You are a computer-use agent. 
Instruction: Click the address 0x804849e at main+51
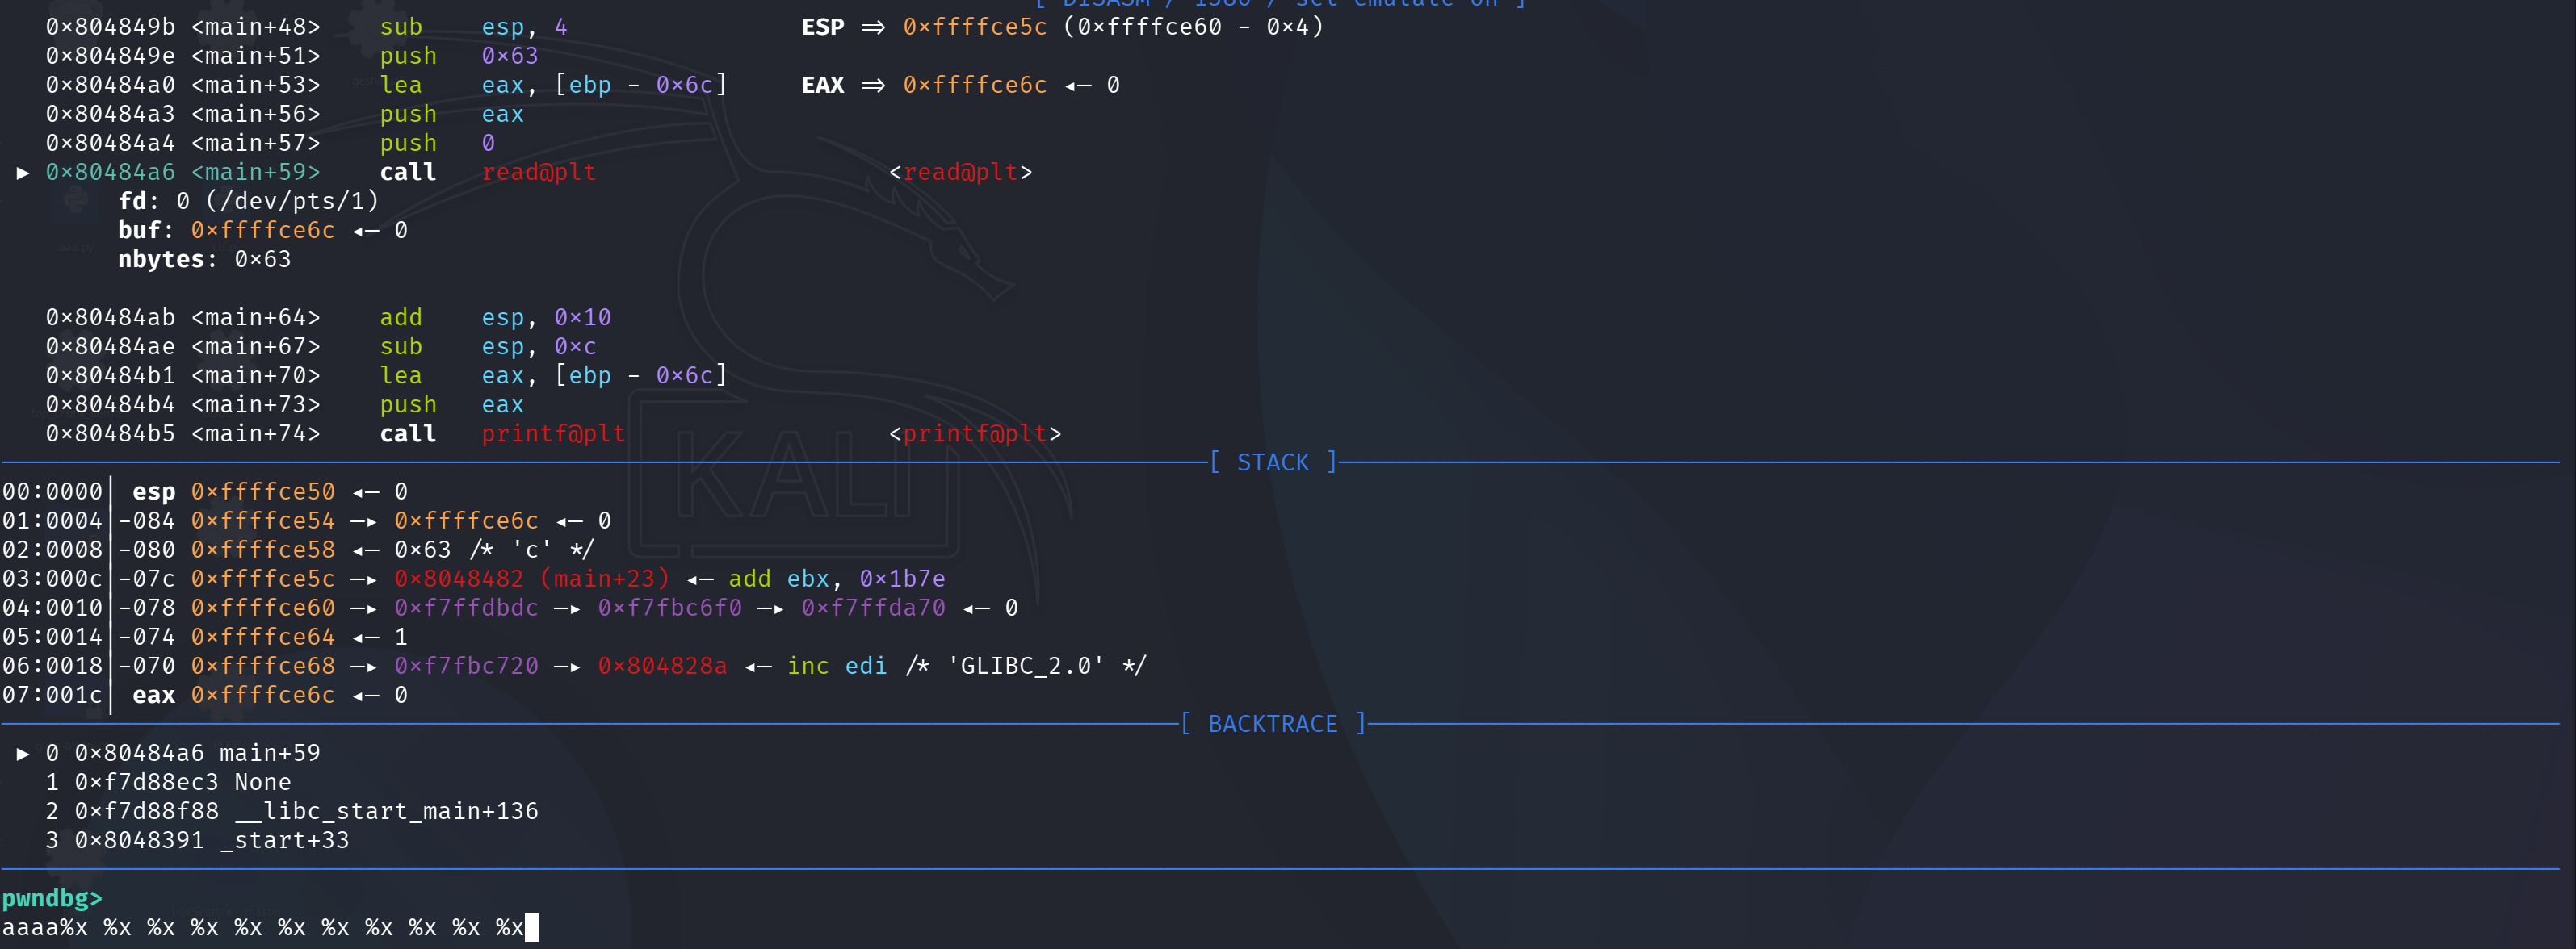click(x=110, y=56)
